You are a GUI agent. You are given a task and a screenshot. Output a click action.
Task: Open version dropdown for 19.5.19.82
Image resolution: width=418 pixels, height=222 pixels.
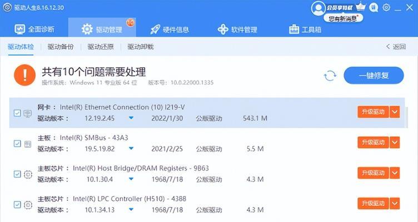coord(131,149)
